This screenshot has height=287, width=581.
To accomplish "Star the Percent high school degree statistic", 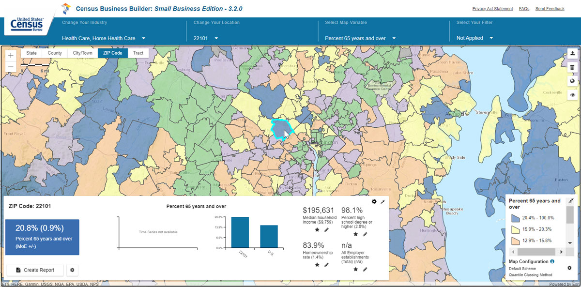I will pos(355,234).
